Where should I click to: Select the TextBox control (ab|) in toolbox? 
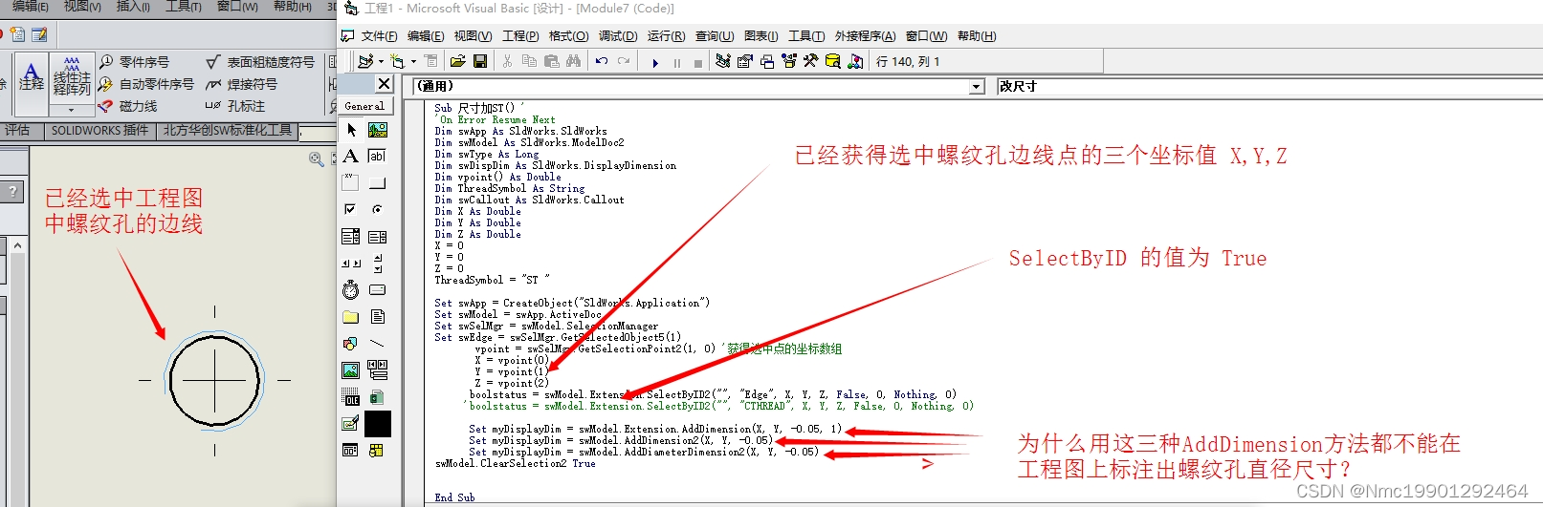pyautogui.click(x=378, y=156)
